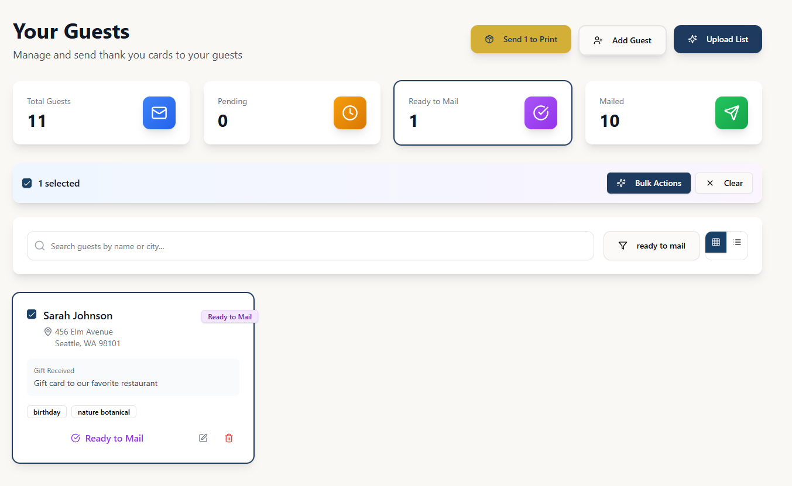Click the blue envelope Total Guests icon
The width and height of the screenshot is (792, 486).
[159, 113]
